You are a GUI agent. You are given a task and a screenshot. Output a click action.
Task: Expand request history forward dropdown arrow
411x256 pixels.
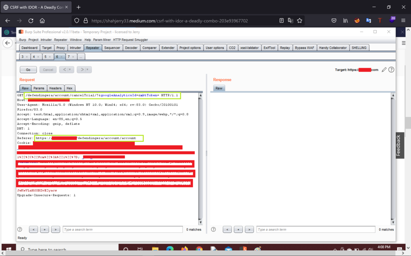click(88, 70)
